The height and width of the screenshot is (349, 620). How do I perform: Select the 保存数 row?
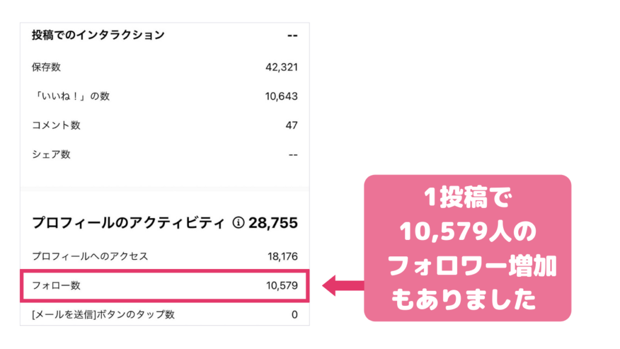165,67
